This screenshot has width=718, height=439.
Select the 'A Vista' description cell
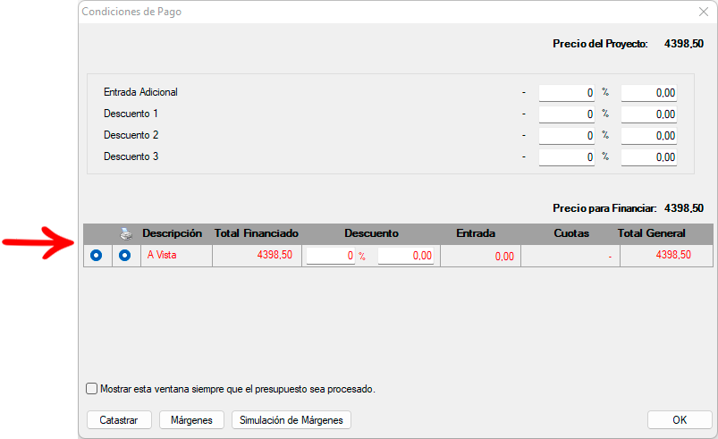click(176, 256)
